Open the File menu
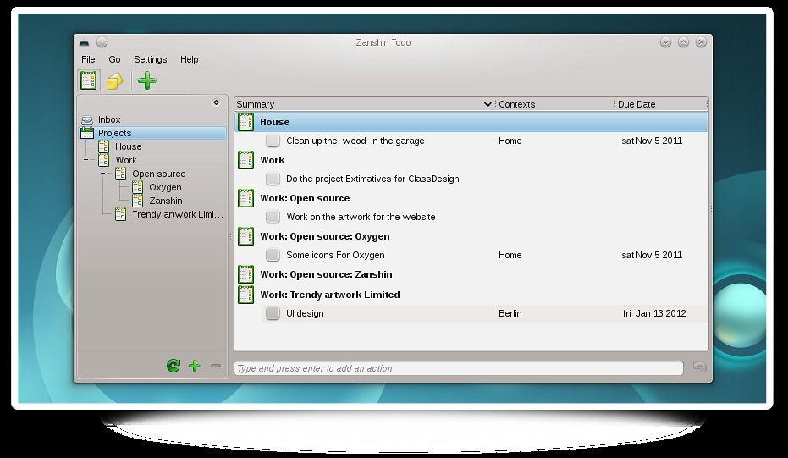The width and height of the screenshot is (788, 458). click(88, 59)
